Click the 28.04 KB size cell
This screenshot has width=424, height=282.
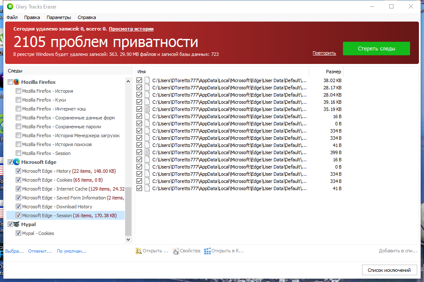332,95
